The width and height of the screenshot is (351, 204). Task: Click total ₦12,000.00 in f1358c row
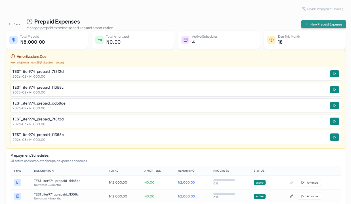118,196
